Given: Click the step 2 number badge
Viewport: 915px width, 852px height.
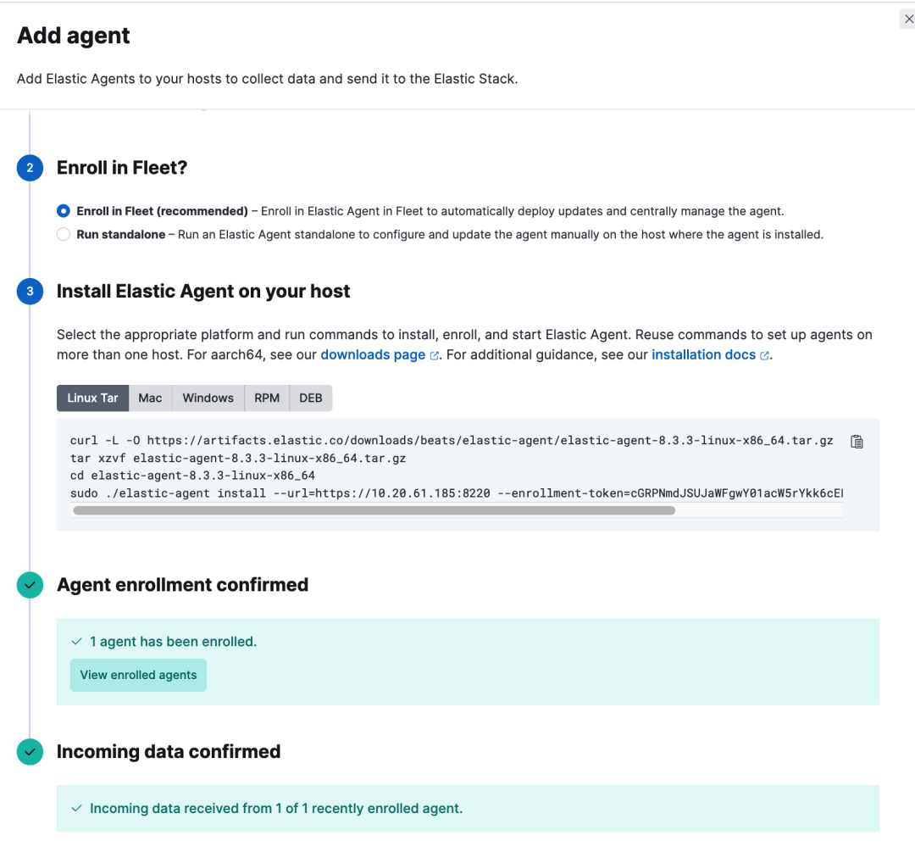Looking at the screenshot, I should [x=30, y=168].
